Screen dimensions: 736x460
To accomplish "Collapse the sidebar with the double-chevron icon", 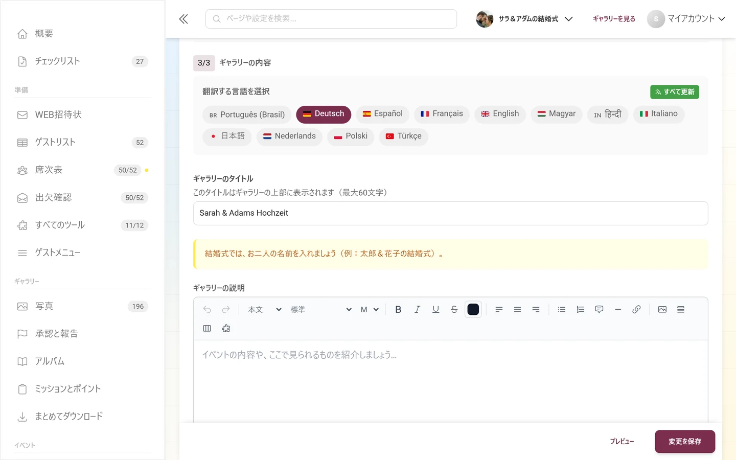I will pos(183,19).
